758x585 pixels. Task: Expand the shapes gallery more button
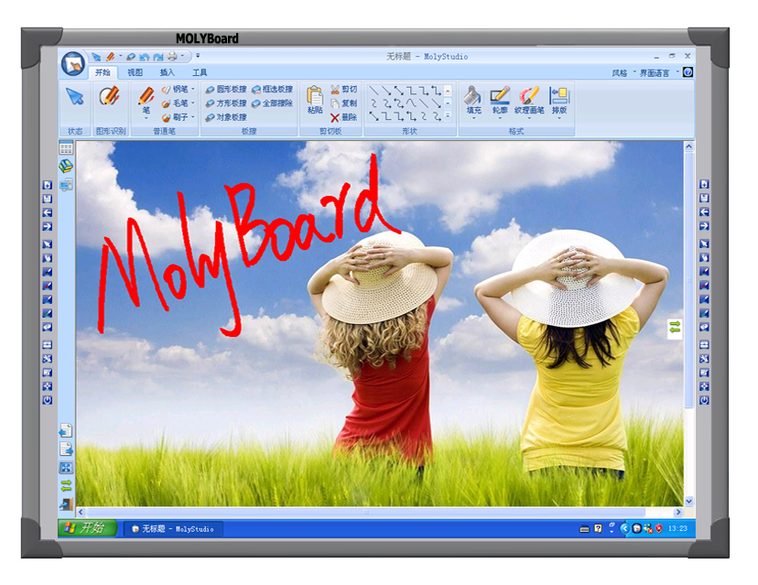coord(448,116)
